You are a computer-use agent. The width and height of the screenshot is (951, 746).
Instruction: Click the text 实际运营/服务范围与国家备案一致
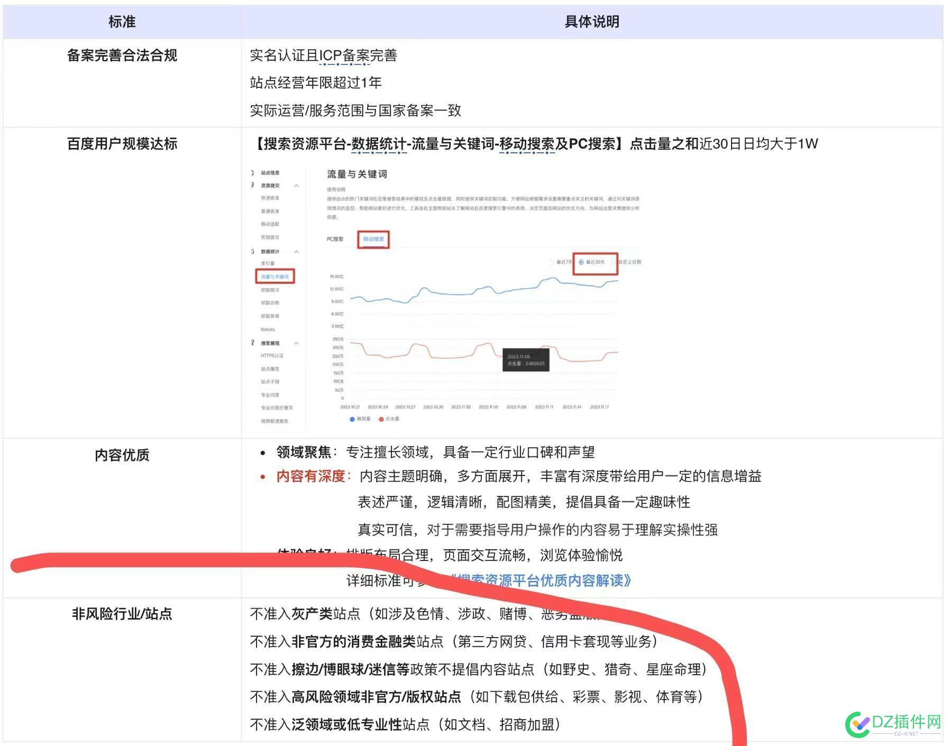[355, 110]
